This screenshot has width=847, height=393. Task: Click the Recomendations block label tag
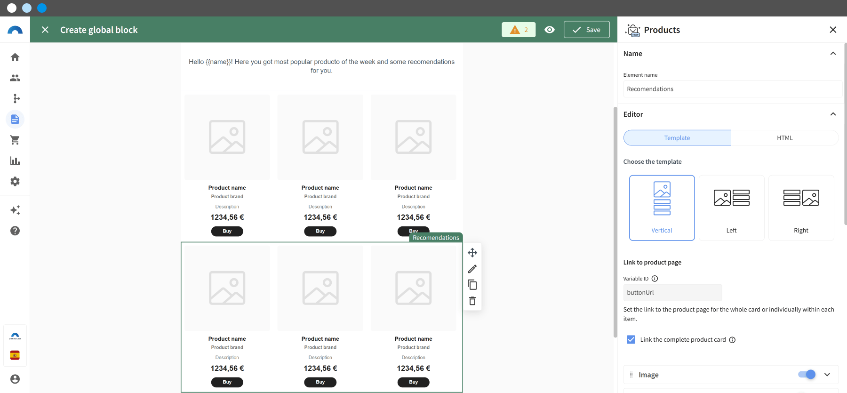pyautogui.click(x=436, y=238)
